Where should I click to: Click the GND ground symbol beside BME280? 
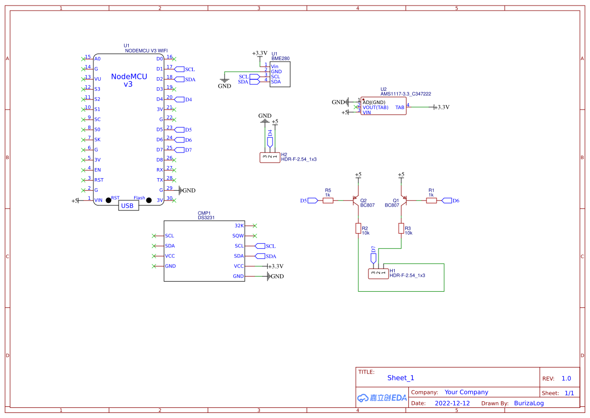pos(224,80)
